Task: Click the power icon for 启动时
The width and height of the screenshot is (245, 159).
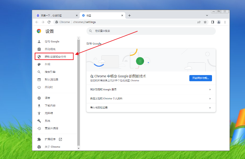Action: 39,87
